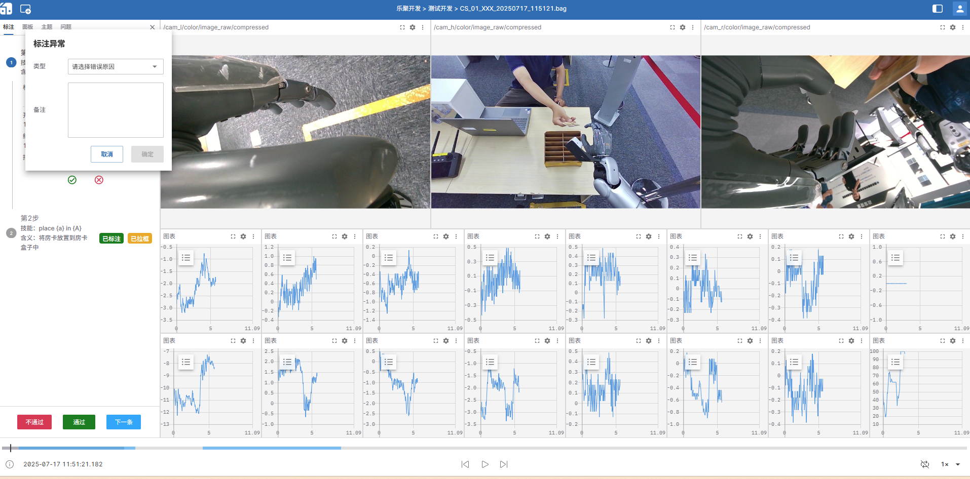Click the 取消 button in dialog

coord(107,154)
